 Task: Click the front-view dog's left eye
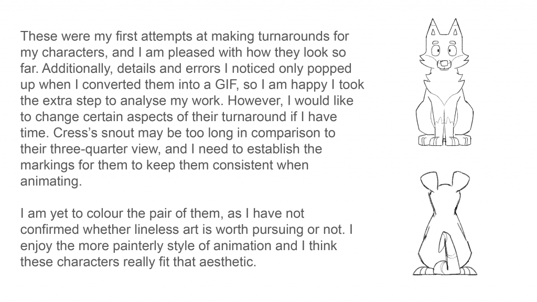point(436,51)
